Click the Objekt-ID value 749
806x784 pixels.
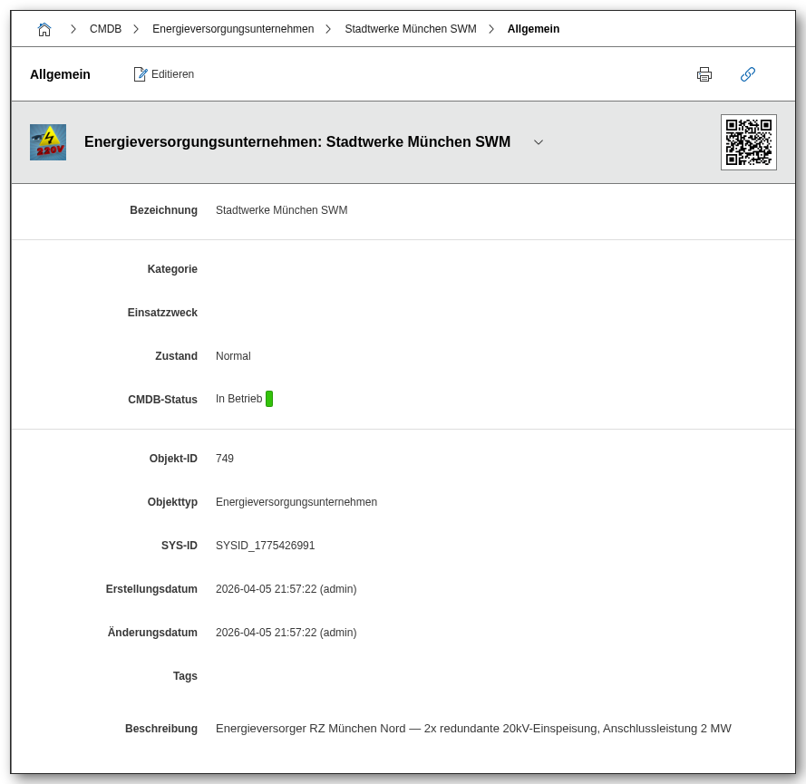tap(225, 459)
